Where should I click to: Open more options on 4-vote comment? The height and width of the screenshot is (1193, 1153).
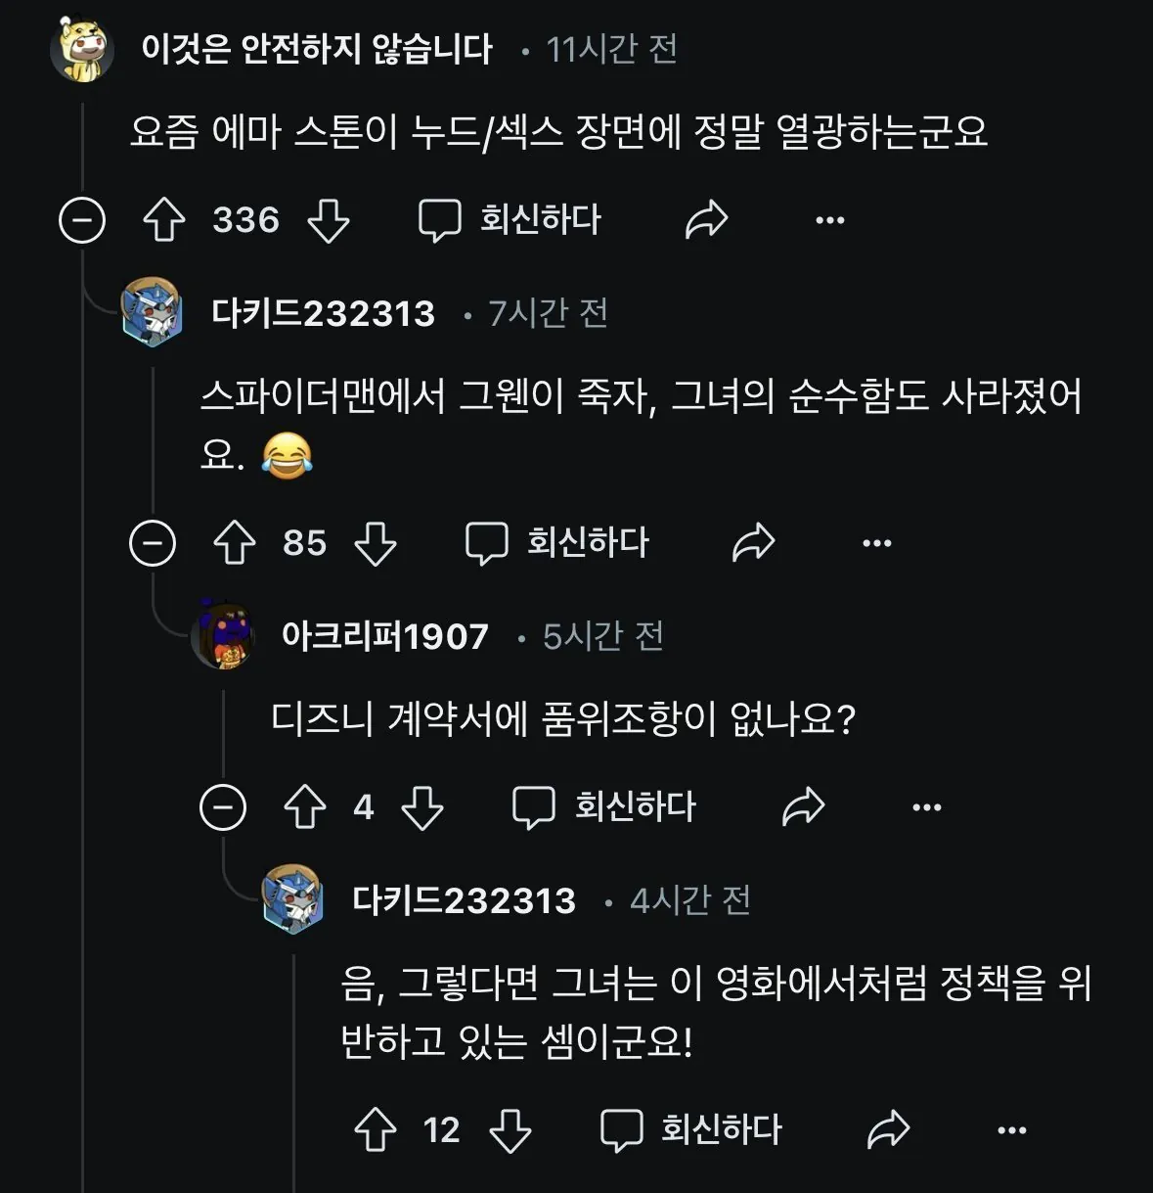(925, 807)
